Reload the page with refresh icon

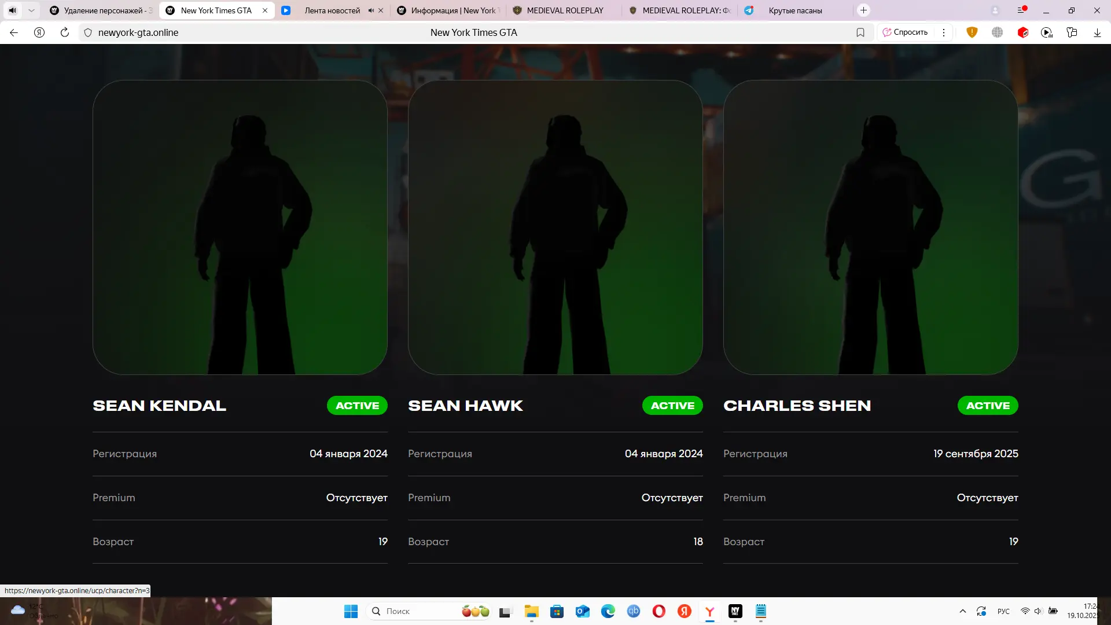[65, 32]
